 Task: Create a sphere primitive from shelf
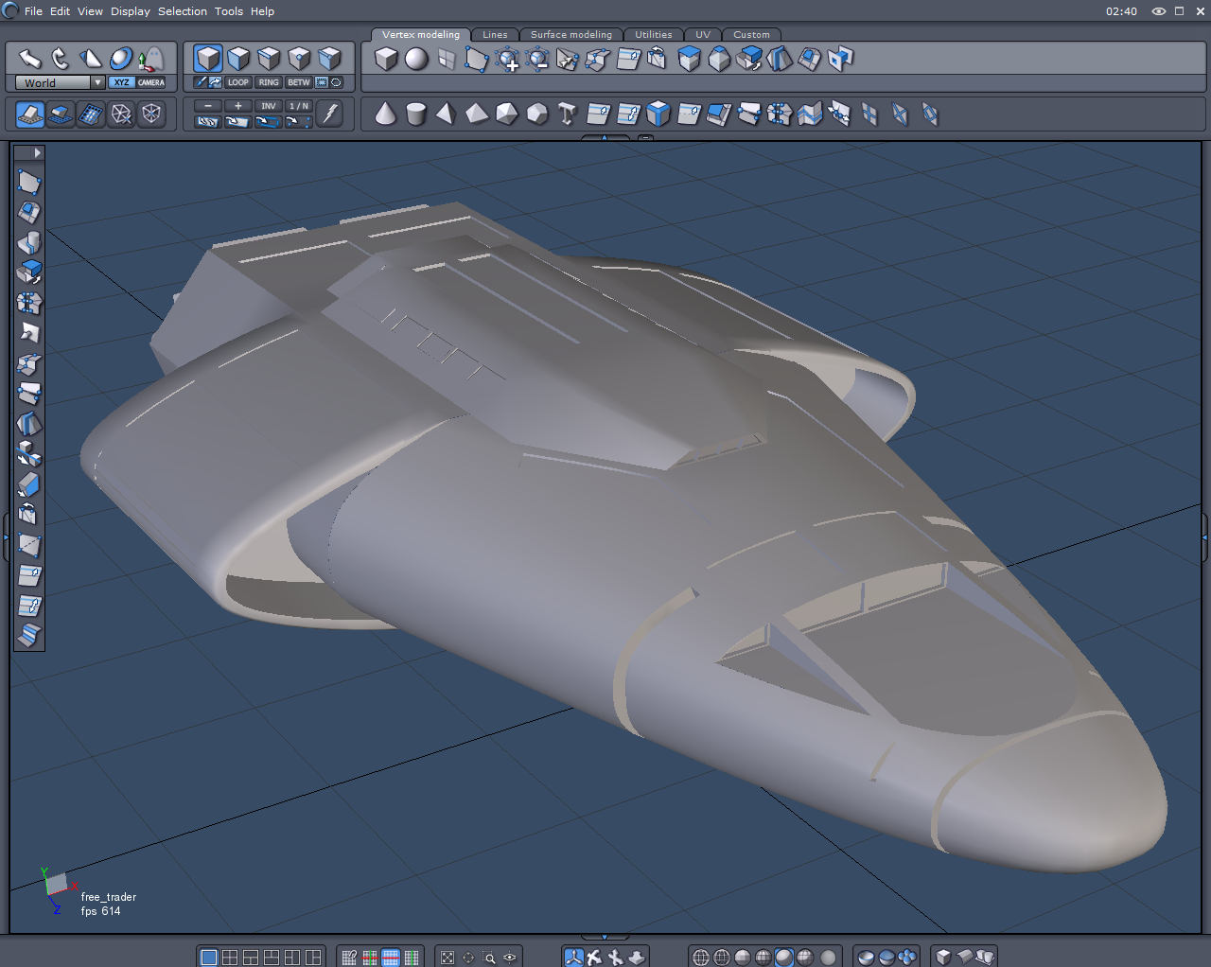(x=416, y=59)
